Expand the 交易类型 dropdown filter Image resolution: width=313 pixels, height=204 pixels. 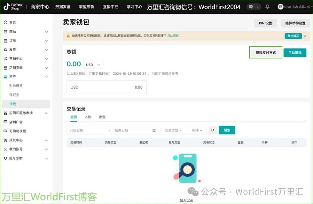pyautogui.click(x=173, y=130)
